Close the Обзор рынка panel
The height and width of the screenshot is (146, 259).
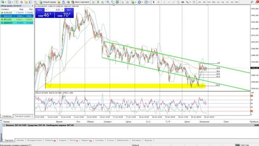(x=32, y=6)
